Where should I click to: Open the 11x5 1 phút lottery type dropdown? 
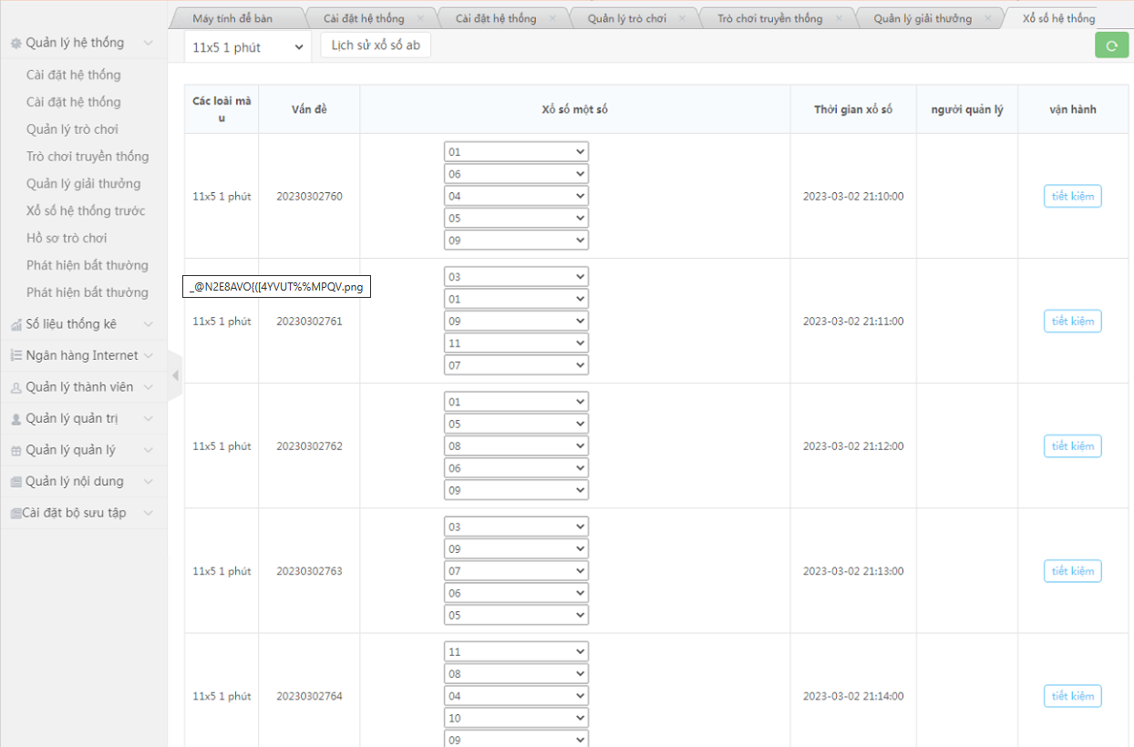(248, 47)
